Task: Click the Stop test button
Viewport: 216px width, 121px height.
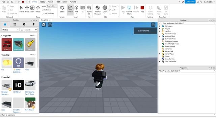Action: (142, 9)
